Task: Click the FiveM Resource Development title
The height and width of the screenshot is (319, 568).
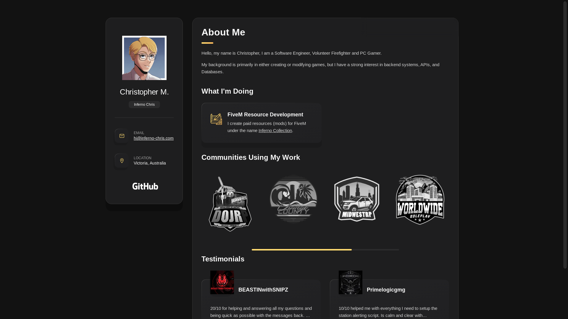Action: [265, 115]
